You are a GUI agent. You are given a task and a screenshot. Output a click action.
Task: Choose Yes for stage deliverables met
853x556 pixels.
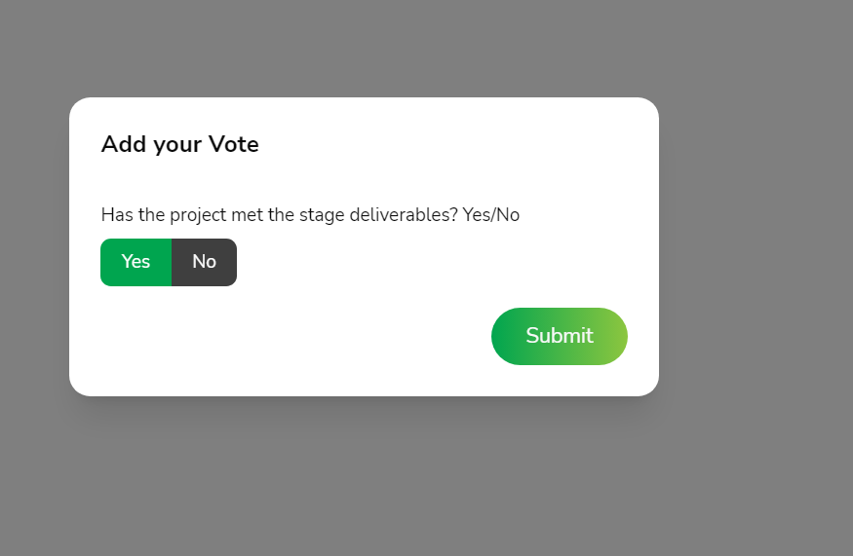coord(136,262)
